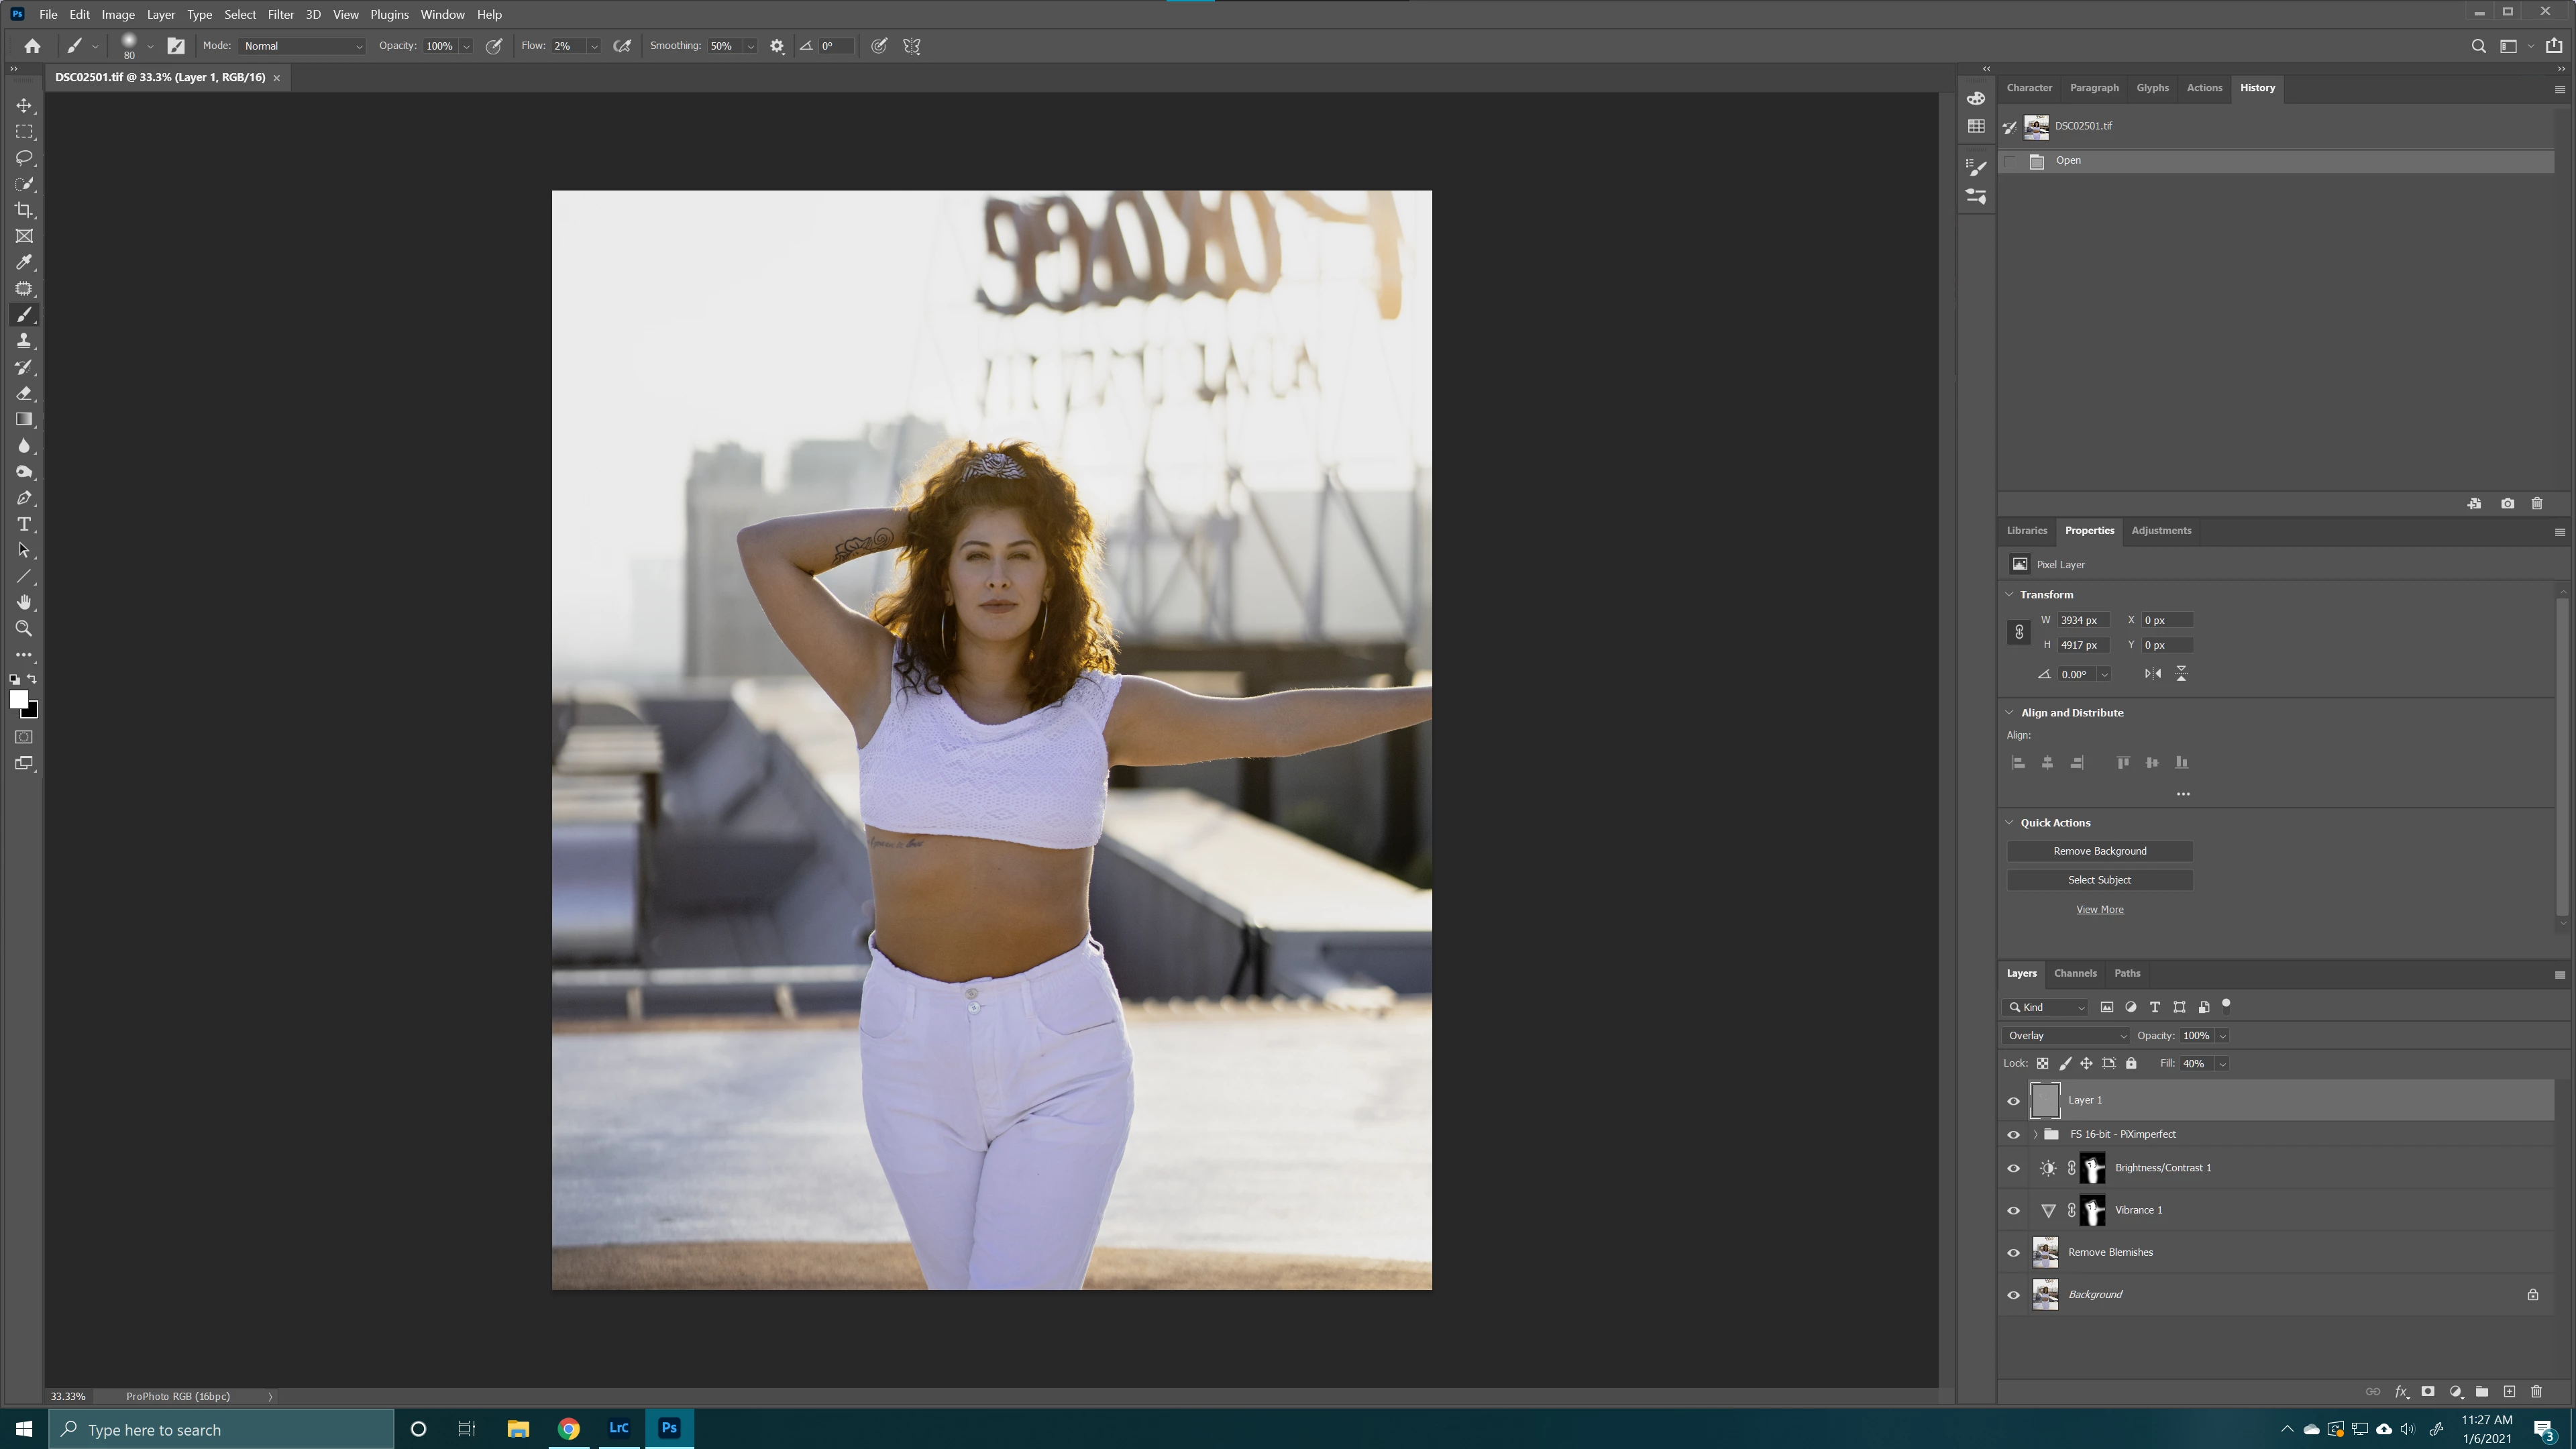Select the Lasso tool

[24, 158]
